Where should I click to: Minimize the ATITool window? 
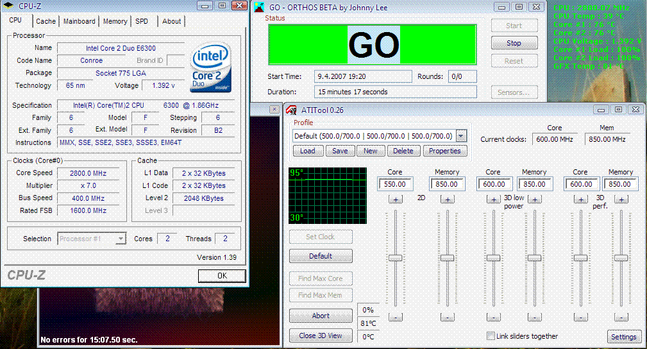point(601,110)
